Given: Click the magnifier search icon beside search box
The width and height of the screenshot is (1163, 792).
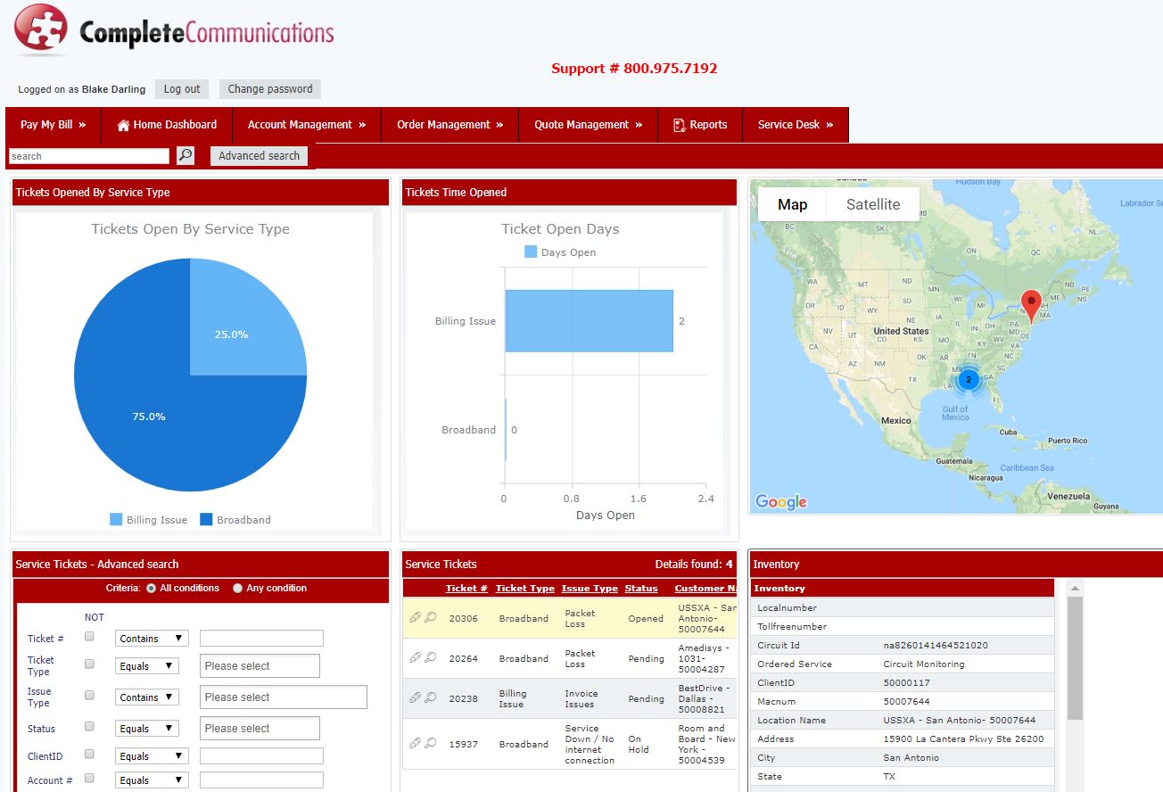Looking at the screenshot, I should click(185, 155).
